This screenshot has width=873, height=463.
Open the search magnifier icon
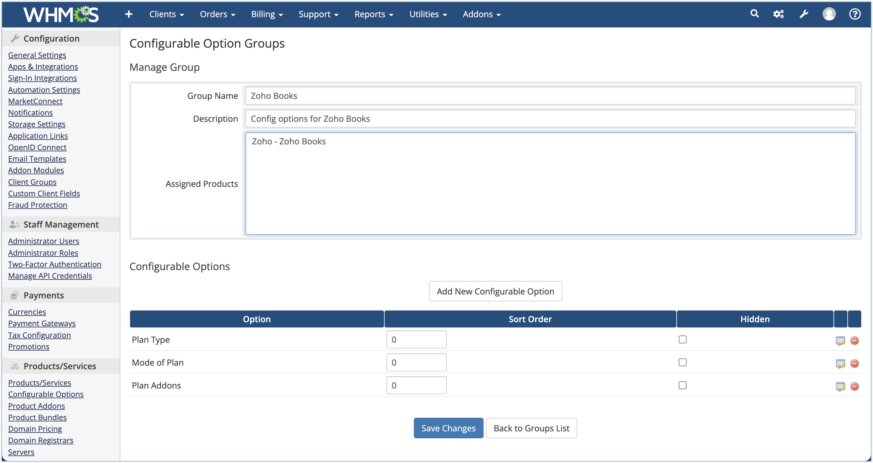pos(754,14)
